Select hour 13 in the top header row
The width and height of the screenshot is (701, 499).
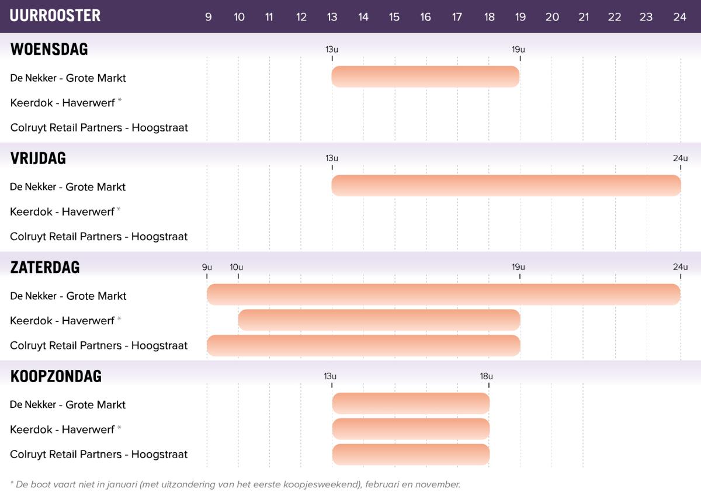click(332, 17)
